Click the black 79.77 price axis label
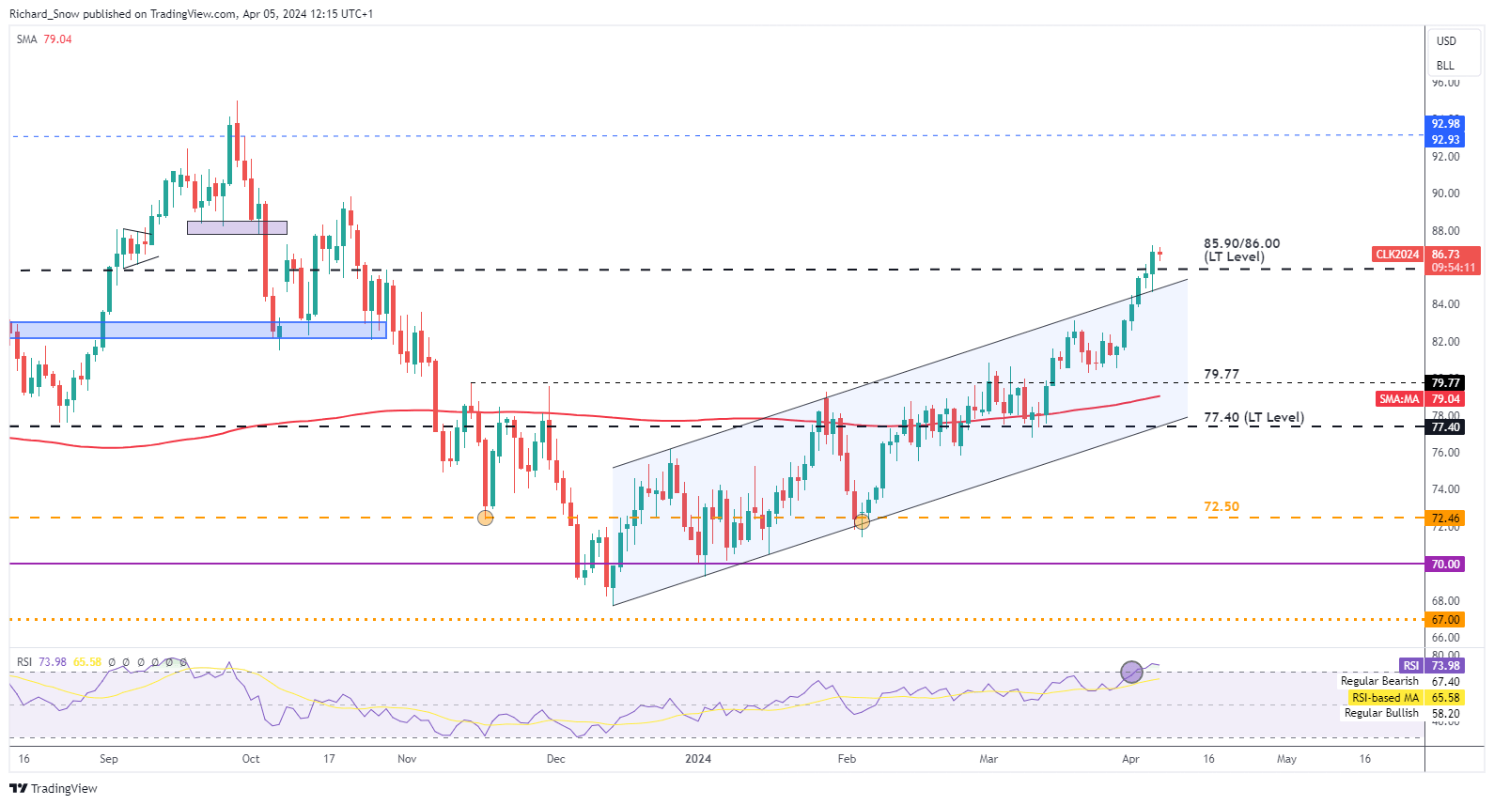 (x=1445, y=382)
